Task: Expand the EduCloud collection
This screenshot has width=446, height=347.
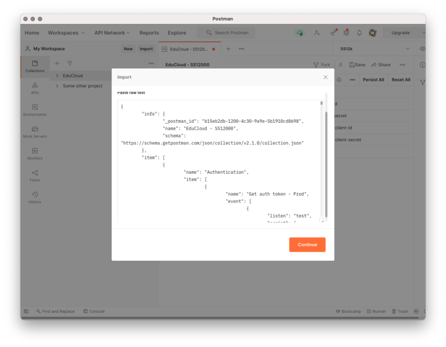Action: [57, 76]
